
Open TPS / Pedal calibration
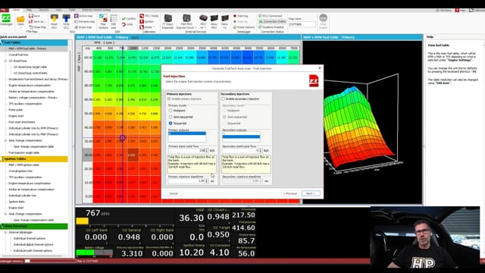[x=149, y=16]
